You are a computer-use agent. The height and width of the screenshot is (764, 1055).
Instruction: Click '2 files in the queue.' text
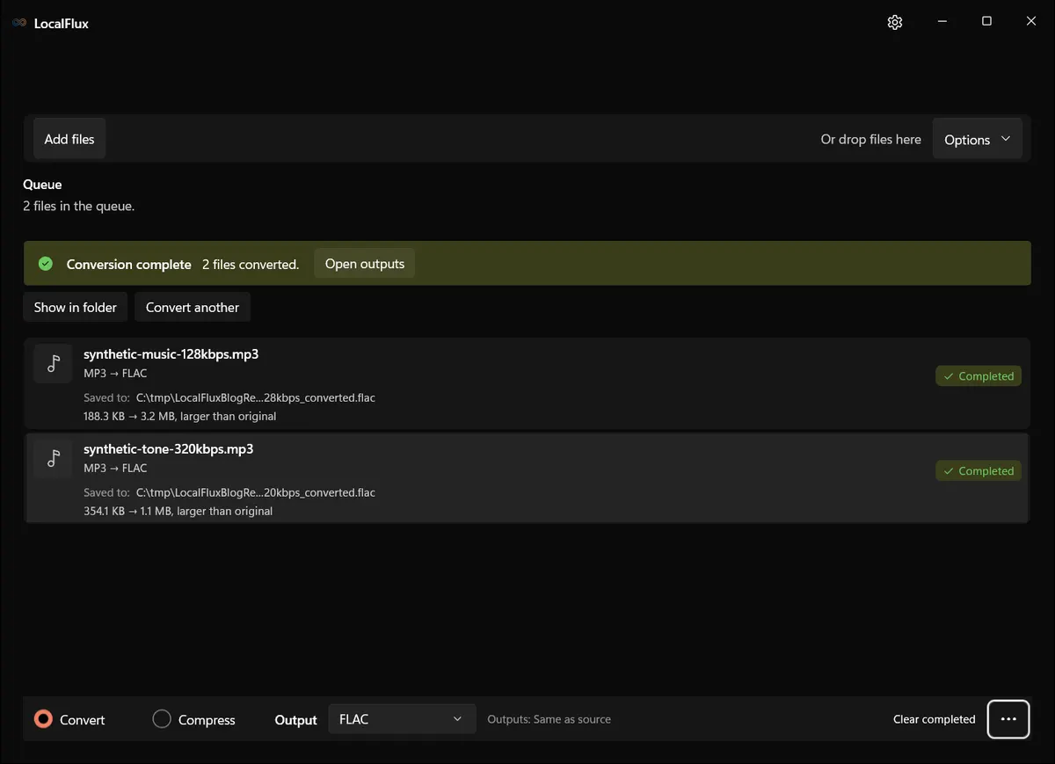(x=78, y=207)
